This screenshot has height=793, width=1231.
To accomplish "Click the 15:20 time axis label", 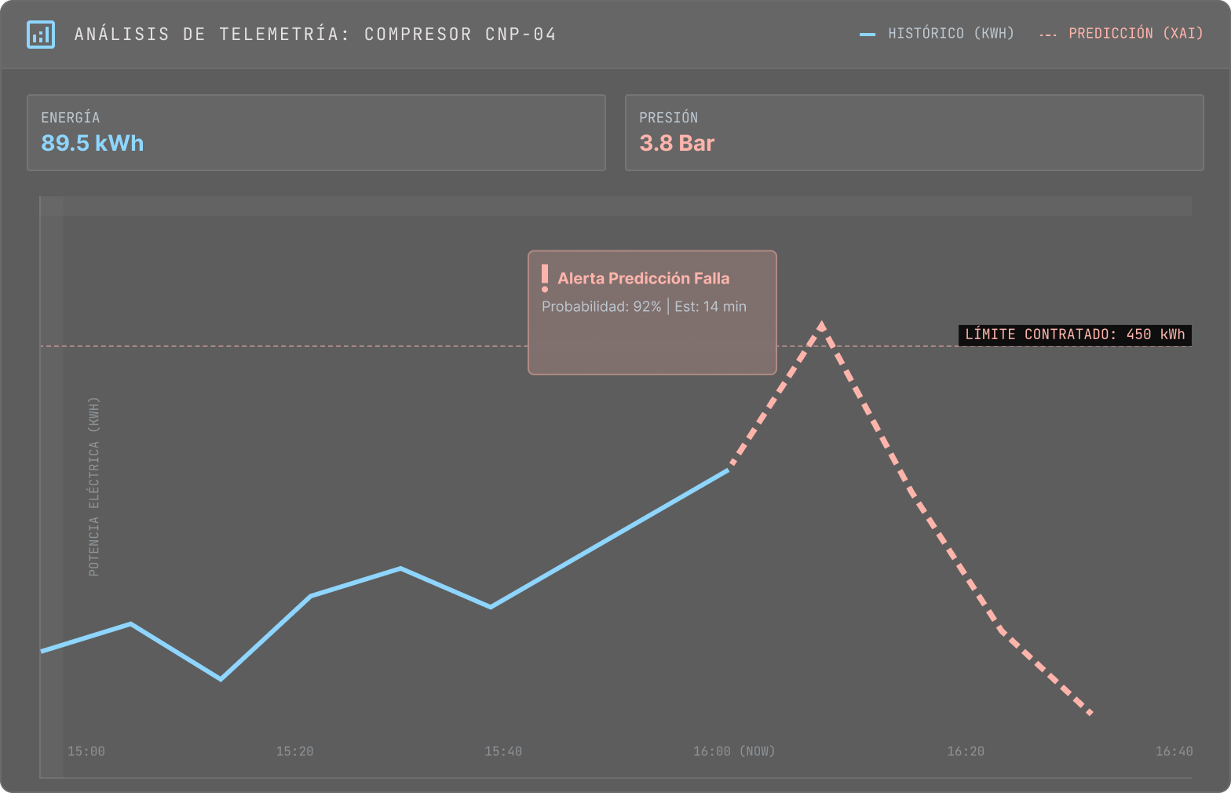I will (294, 751).
